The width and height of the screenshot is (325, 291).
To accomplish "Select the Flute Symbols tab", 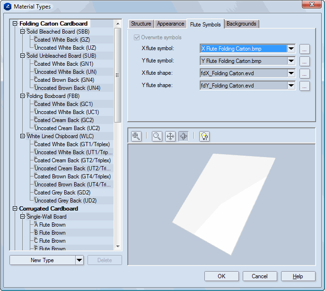I will tap(205, 24).
